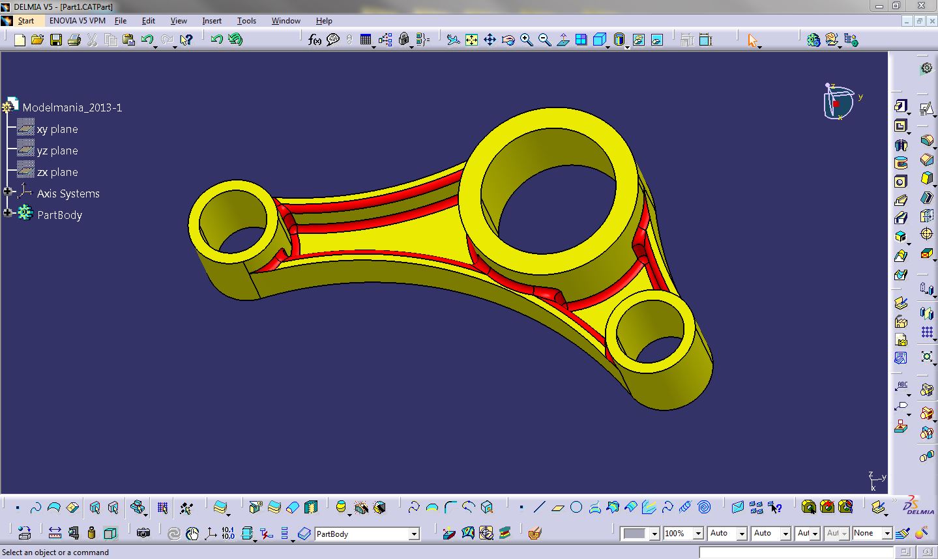Open the graphic color dropdown arrow

tap(654, 534)
